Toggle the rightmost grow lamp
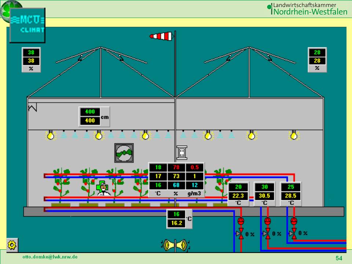The image size is (352, 264). pos(293,136)
